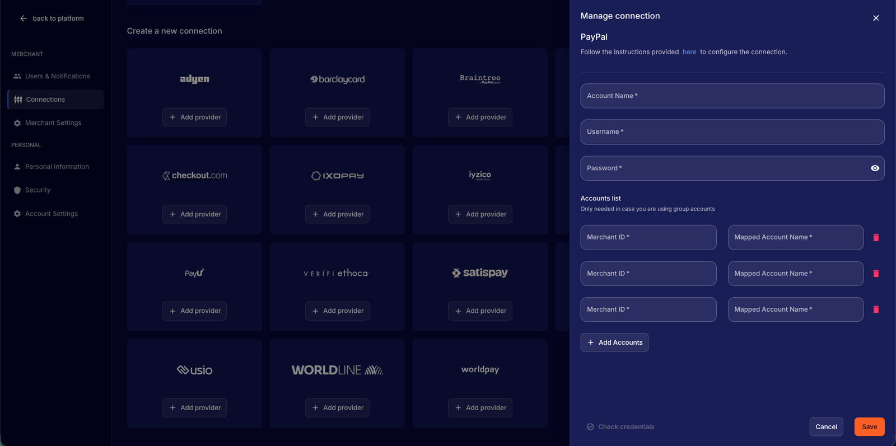Add Worldpay as a provider
The width and height of the screenshot is (896, 446).
pyautogui.click(x=480, y=408)
